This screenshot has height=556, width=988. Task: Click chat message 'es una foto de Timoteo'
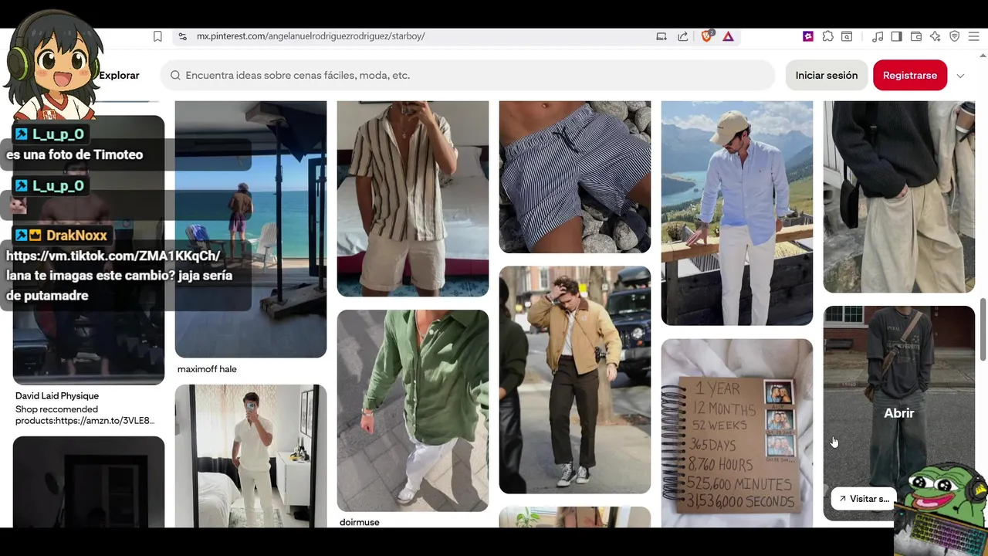[75, 154]
